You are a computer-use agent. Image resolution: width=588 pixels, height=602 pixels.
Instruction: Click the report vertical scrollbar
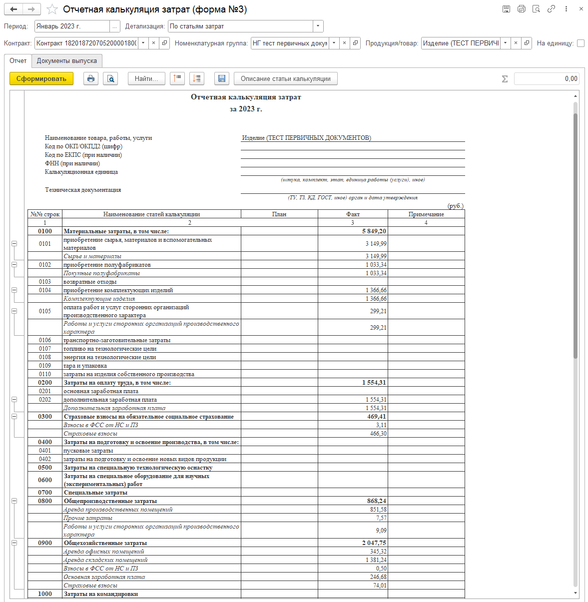pyautogui.click(x=576, y=235)
